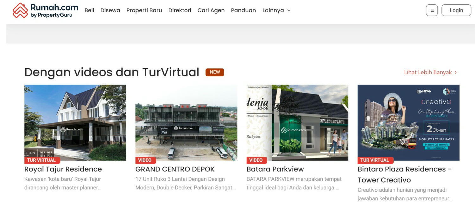Open the list menu icon button

(x=432, y=10)
